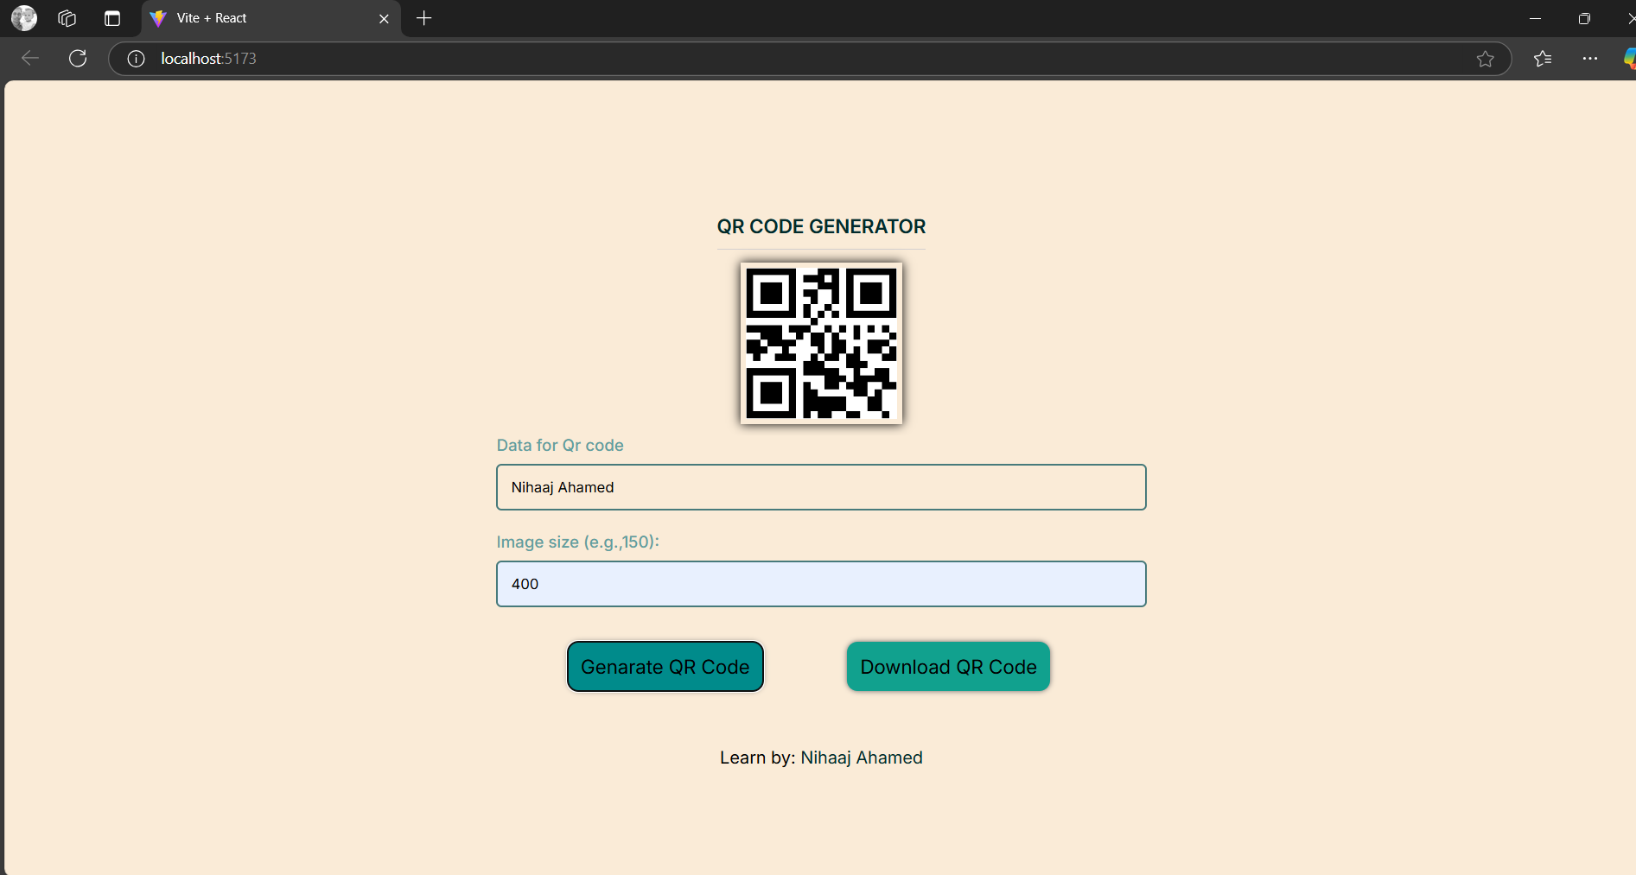
Task: Open the Favorites list icon
Action: coord(1543,59)
